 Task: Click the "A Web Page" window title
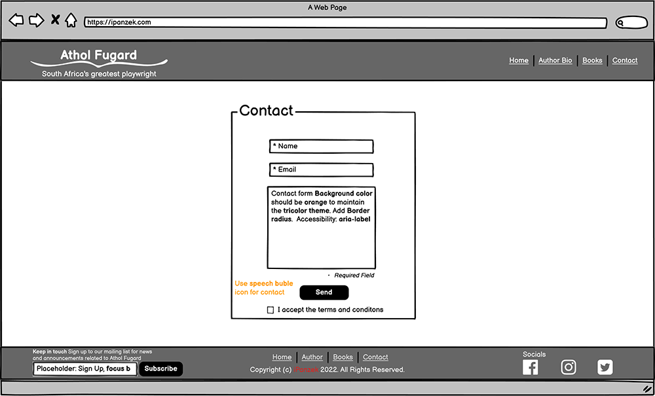point(327,7)
